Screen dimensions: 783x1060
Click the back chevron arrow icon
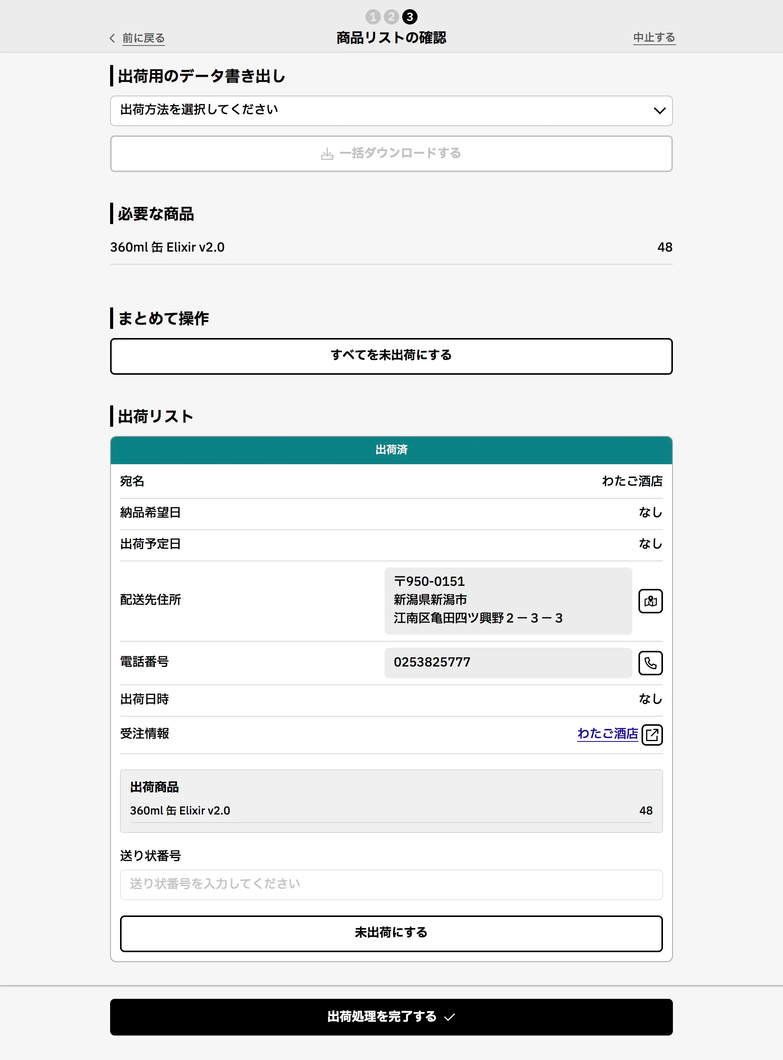click(x=112, y=38)
